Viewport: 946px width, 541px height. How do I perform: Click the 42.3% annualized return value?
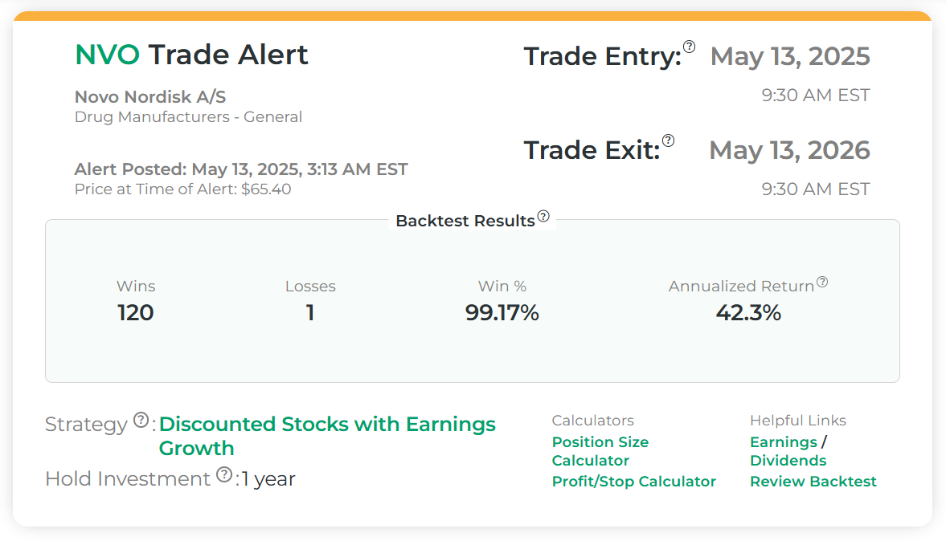click(747, 313)
